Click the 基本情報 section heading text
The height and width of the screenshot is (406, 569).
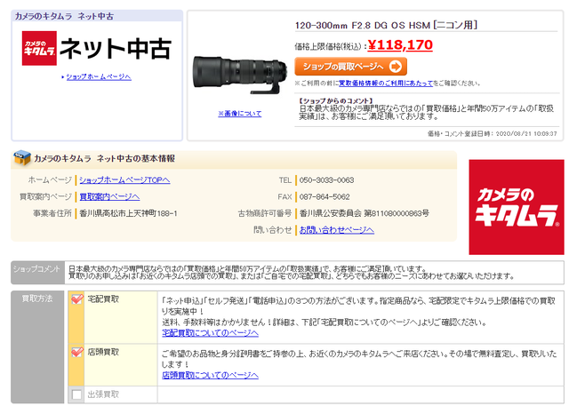click(105, 158)
